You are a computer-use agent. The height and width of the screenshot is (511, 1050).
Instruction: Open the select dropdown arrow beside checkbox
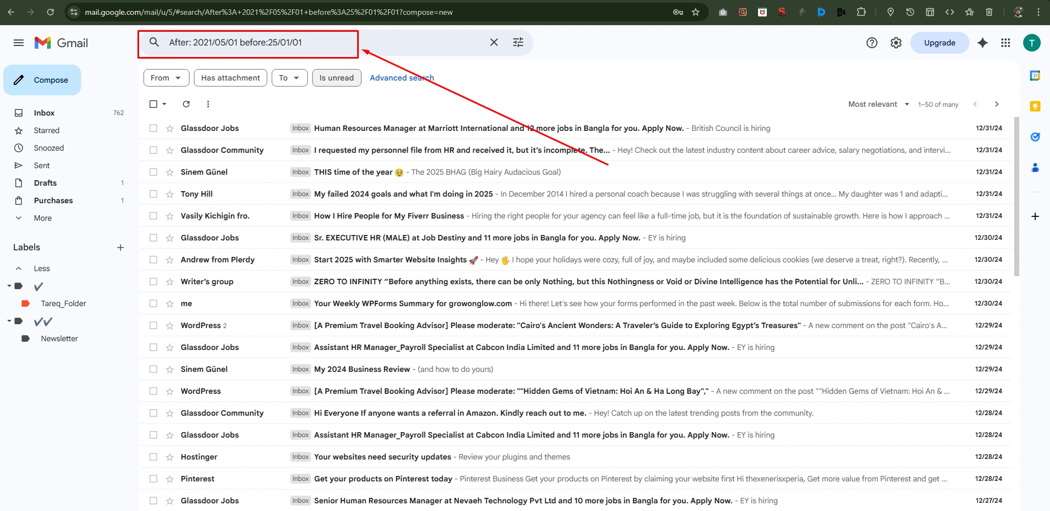(x=164, y=104)
